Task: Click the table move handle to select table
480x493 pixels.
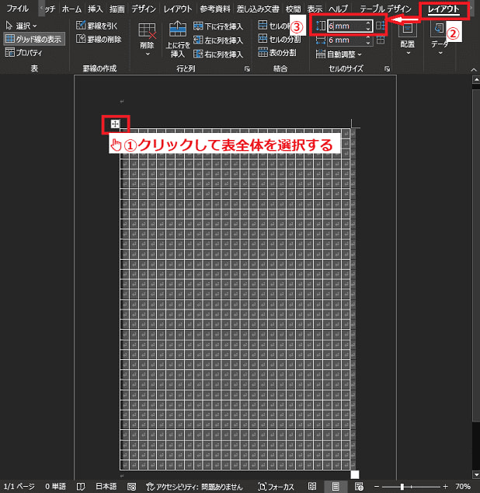Action: pyautogui.click(x=115, y=124)
